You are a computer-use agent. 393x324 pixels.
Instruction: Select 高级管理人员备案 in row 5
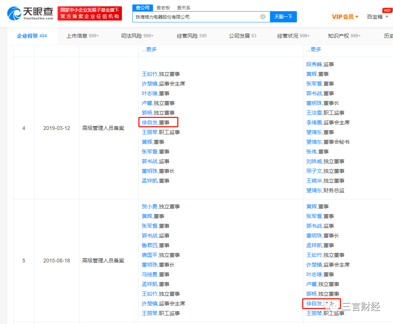(x=103, y=261)
